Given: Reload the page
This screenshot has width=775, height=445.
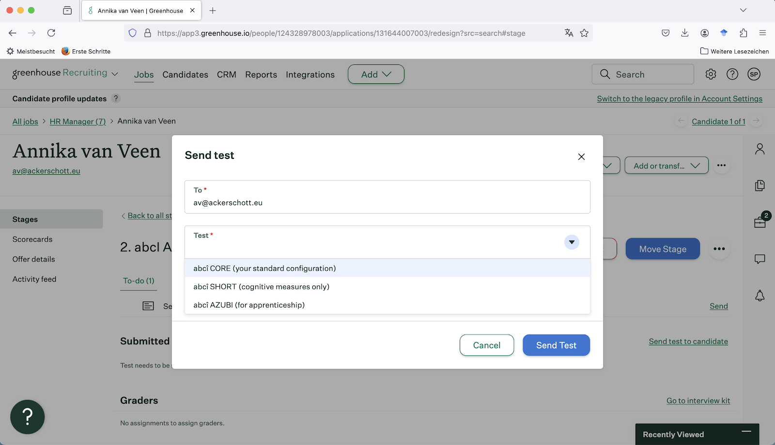Looking at the screenshot, I should 51,33.
